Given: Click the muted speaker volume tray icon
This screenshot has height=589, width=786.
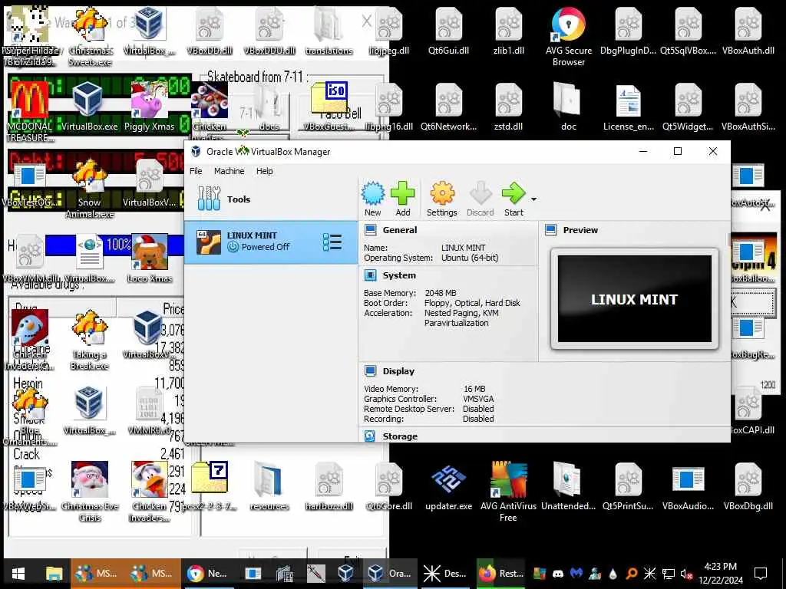Looking at the screenshot, I should [x=685, y=574].
